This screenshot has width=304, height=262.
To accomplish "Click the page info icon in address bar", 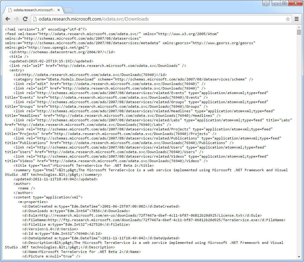I will pos(35,19).
